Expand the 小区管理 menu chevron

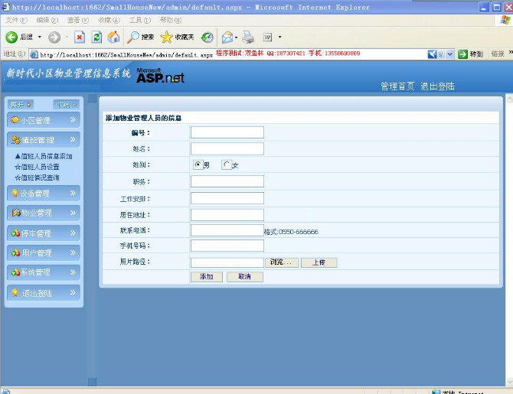[73, 119]
